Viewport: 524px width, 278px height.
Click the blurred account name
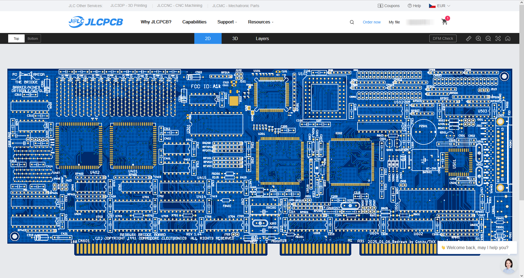click(x=420, y=22)
